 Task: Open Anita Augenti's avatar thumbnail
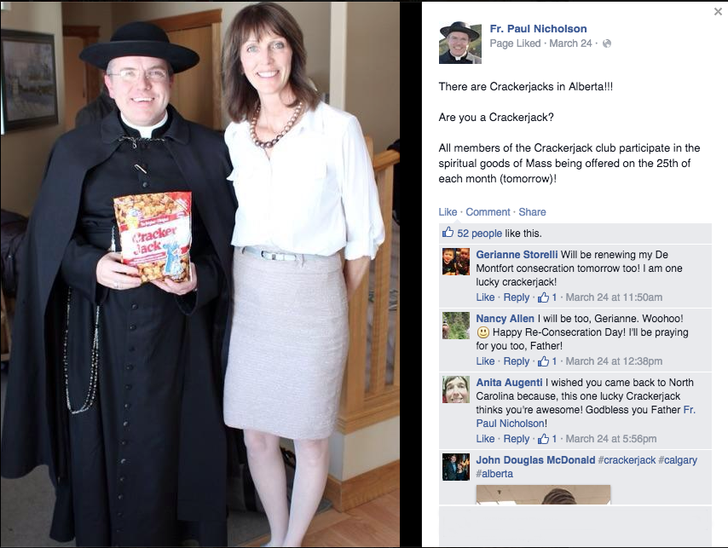(x=456, y=389)
